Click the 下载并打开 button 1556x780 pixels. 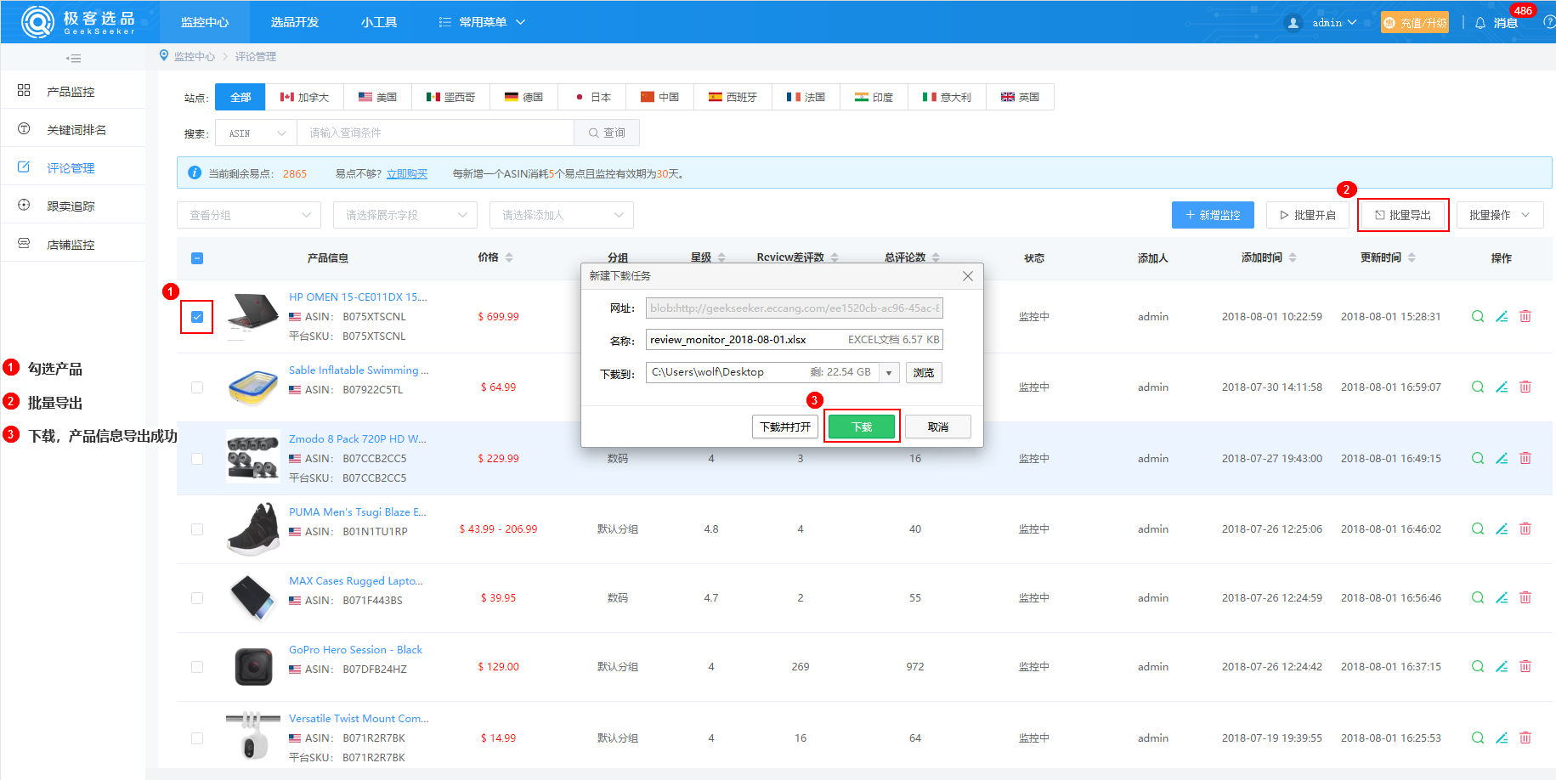[x=785, y=427]
